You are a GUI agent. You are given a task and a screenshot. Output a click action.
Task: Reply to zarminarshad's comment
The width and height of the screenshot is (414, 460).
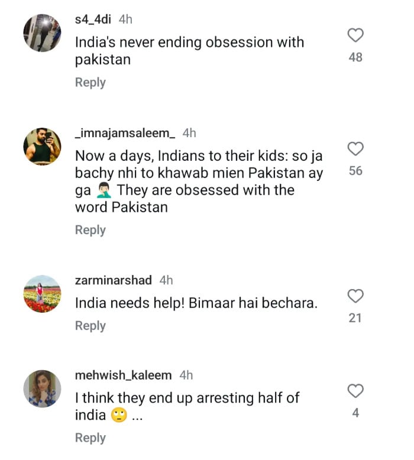tap(90, 326)
